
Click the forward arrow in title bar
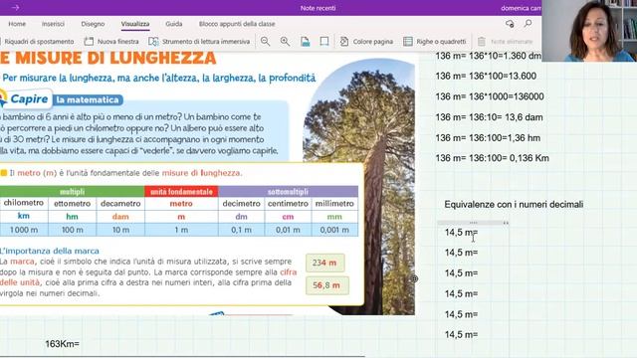pos(16,8)
